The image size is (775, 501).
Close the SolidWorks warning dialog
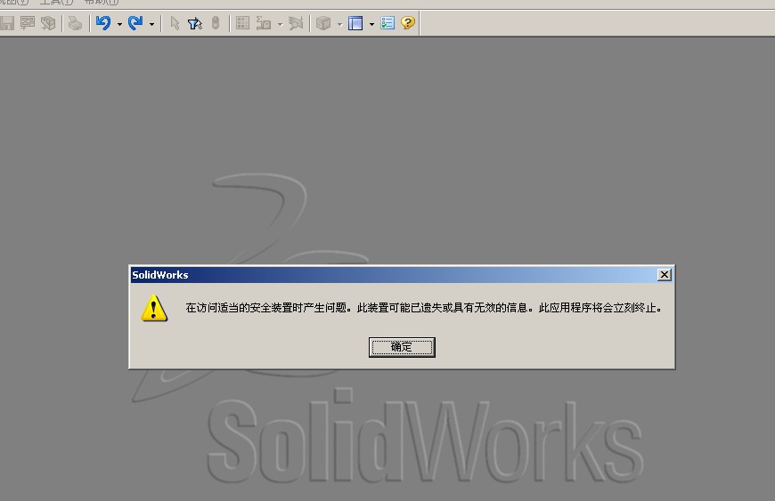tap(665, 275)
